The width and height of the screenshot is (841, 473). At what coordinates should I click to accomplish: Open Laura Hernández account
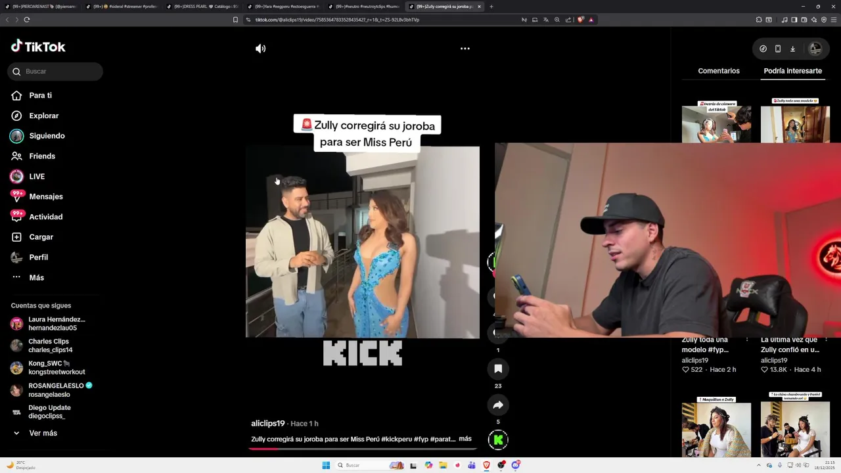pos(57,323)
